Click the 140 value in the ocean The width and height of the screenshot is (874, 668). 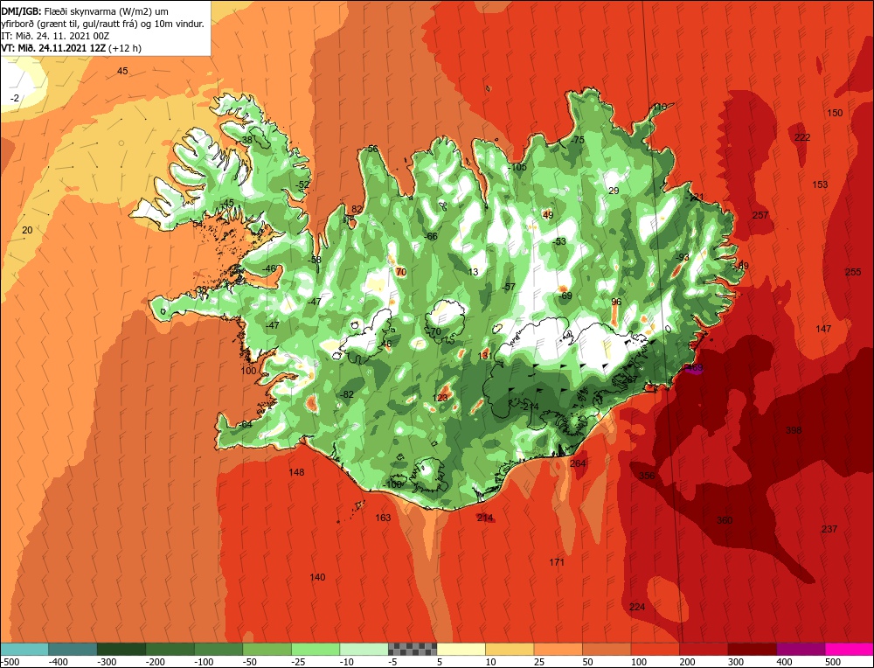point(317,577)
